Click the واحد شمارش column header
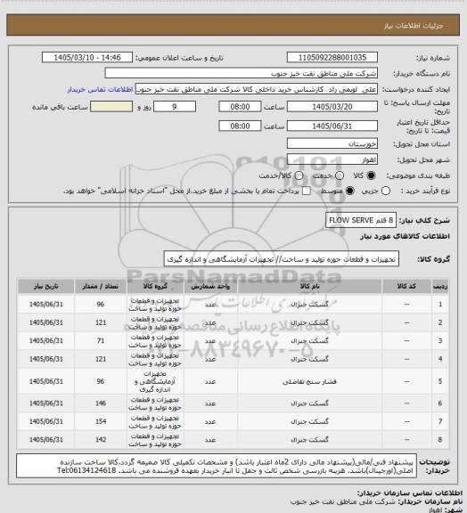This screenshot has width=467, height=513. pyautogui.click(x=210, y=286)
